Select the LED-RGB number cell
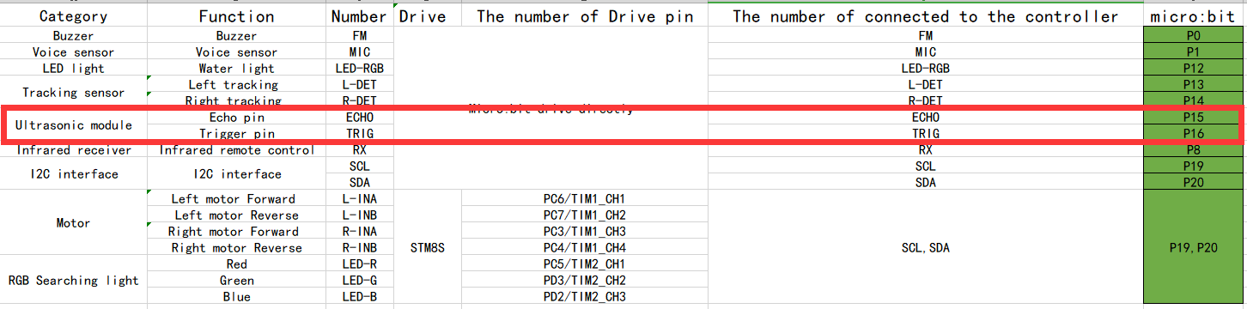 click(360, 68)
